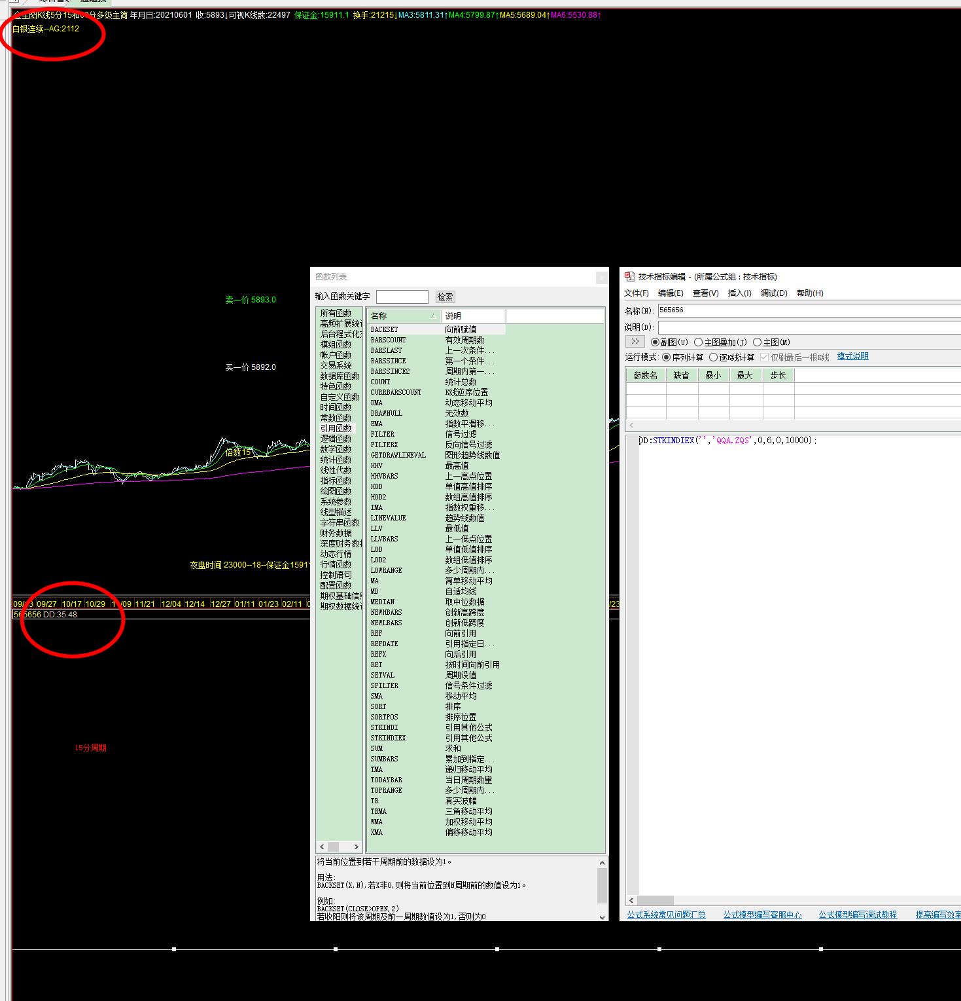
Task: Click description pane scroll-down arrow
Action: point(603,917)
